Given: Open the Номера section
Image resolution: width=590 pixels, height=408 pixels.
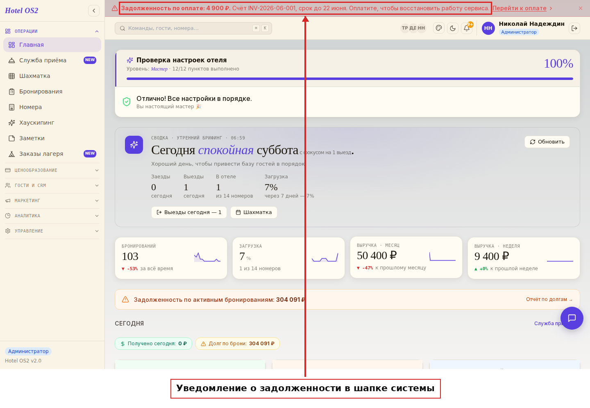Looking at the screenshot, I should pyautogui.click(x=52, y=107).
